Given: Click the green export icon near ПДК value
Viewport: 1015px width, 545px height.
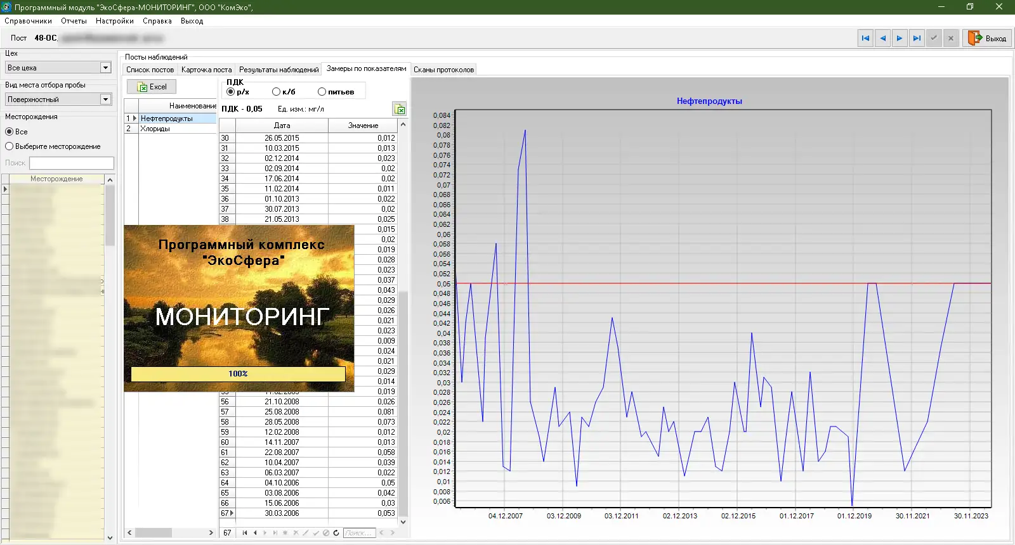Looking at the screenshot, I should click(400, 110).
